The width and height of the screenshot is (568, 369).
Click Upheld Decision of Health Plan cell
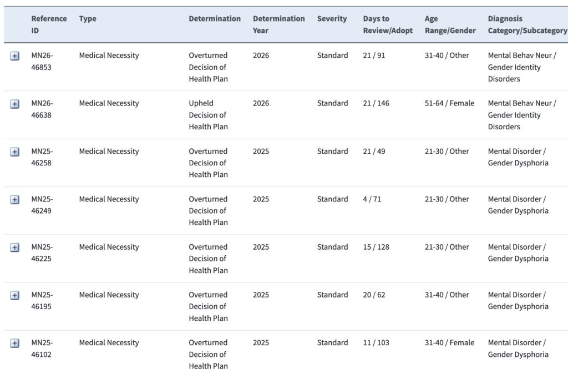tap(209, 115)
